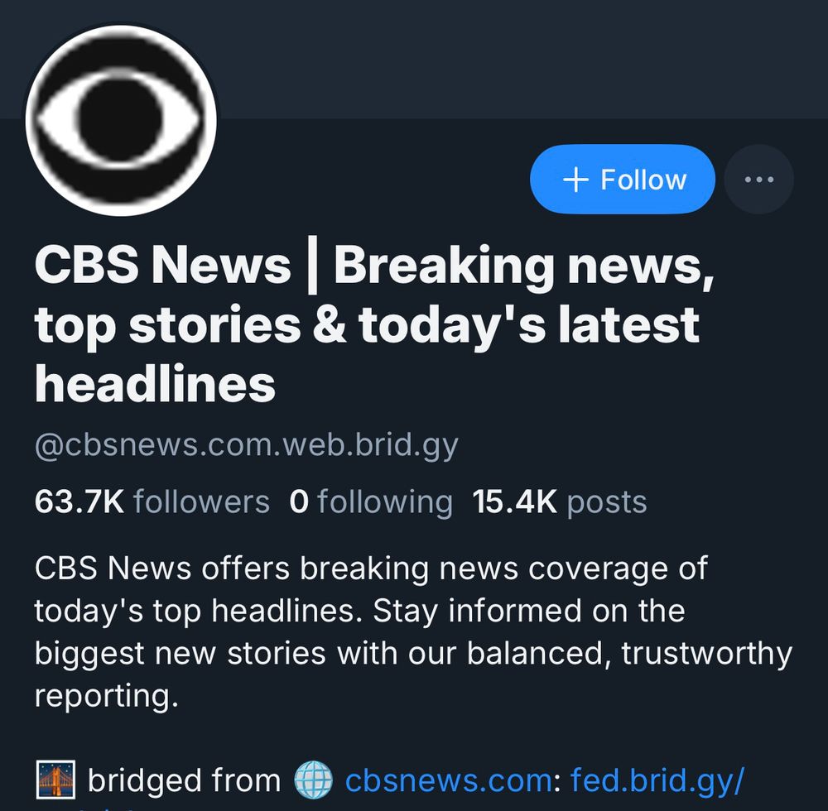Show the 15.4K posts count
Screen dimensions: 828x811
click(x=560, y=501)
